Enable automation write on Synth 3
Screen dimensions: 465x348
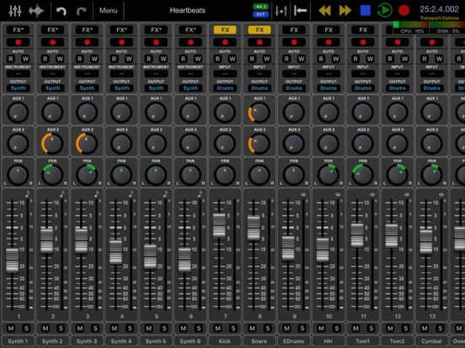click(94, 59)
